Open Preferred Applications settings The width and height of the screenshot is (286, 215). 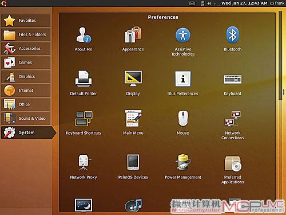232,170
